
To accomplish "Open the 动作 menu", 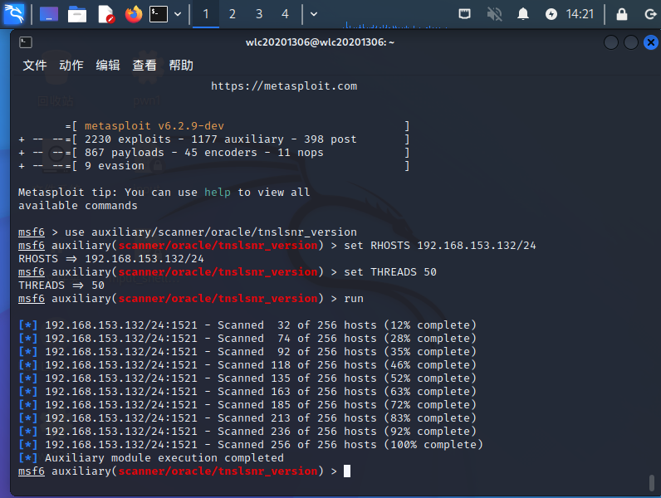I will pos(71,66).
